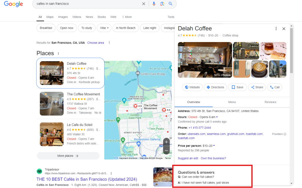Open Google Lens image search
This screenshot has width=302, height=188.
coord(162,4)
